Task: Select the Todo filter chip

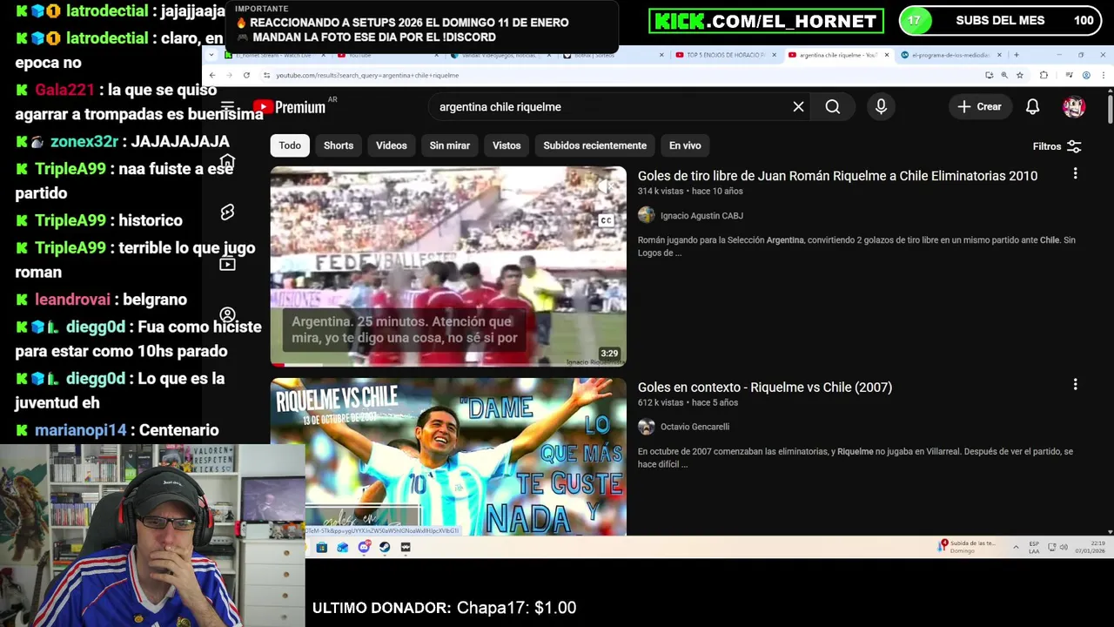Action: [290, 145]
